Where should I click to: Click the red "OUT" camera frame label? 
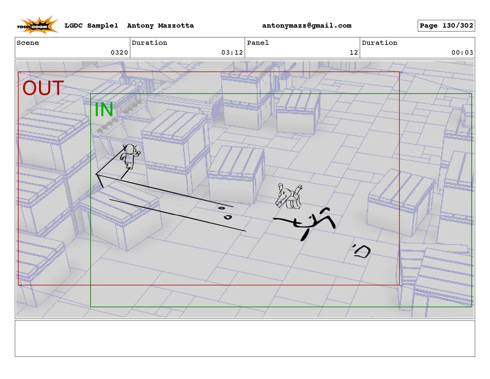(x=43, y=88)
